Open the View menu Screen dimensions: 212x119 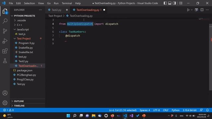[x=41, y=3]
